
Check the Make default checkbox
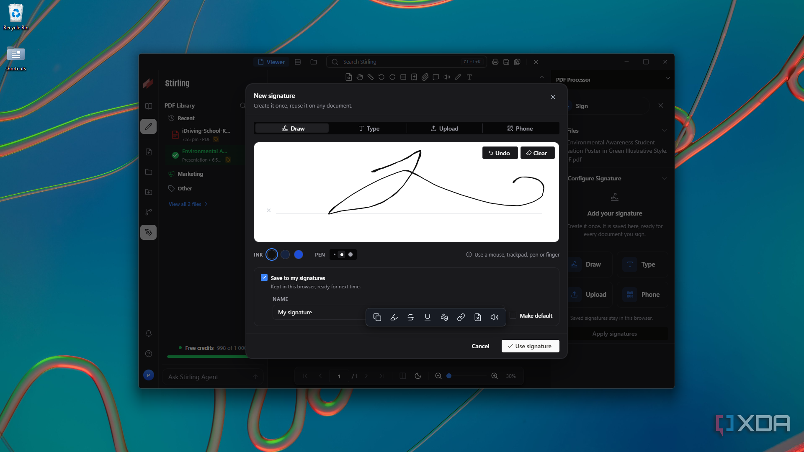(x=513, y=316)
